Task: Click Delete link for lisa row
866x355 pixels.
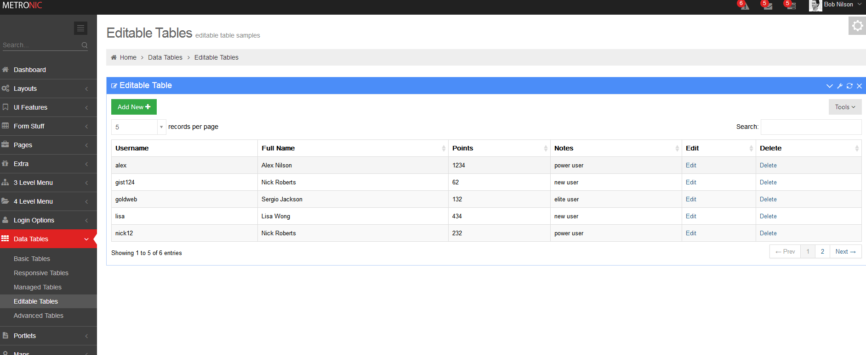Action: [768, 216]
